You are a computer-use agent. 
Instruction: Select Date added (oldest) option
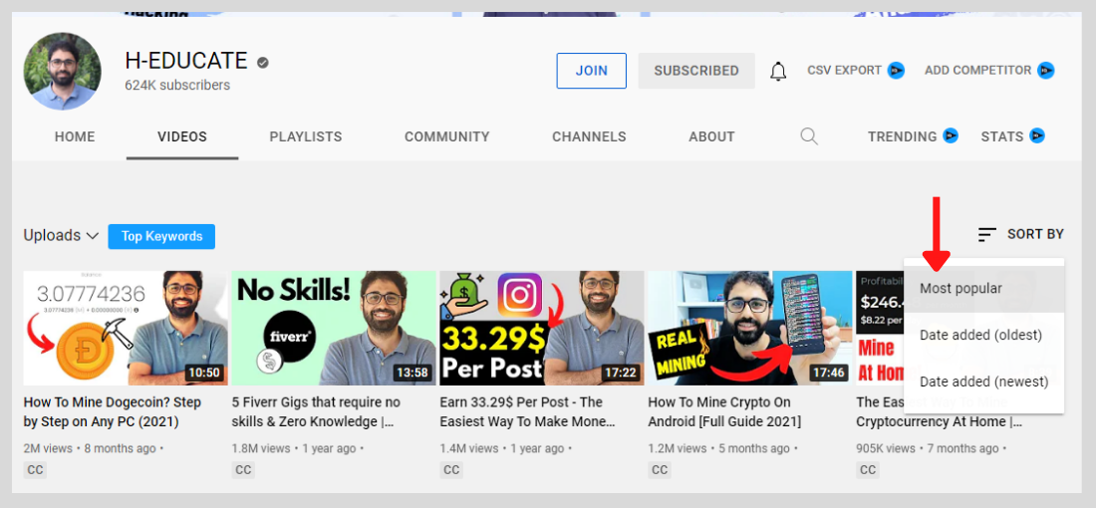pyautogui.click(x=984, y=336)
